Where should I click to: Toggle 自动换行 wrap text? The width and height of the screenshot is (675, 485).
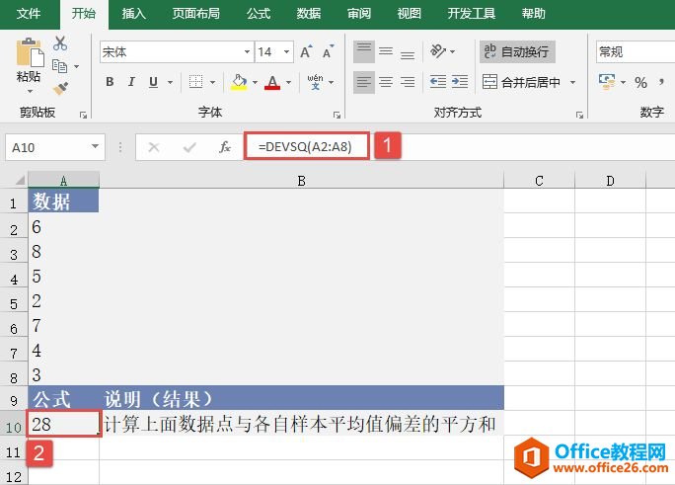[515, 51]
